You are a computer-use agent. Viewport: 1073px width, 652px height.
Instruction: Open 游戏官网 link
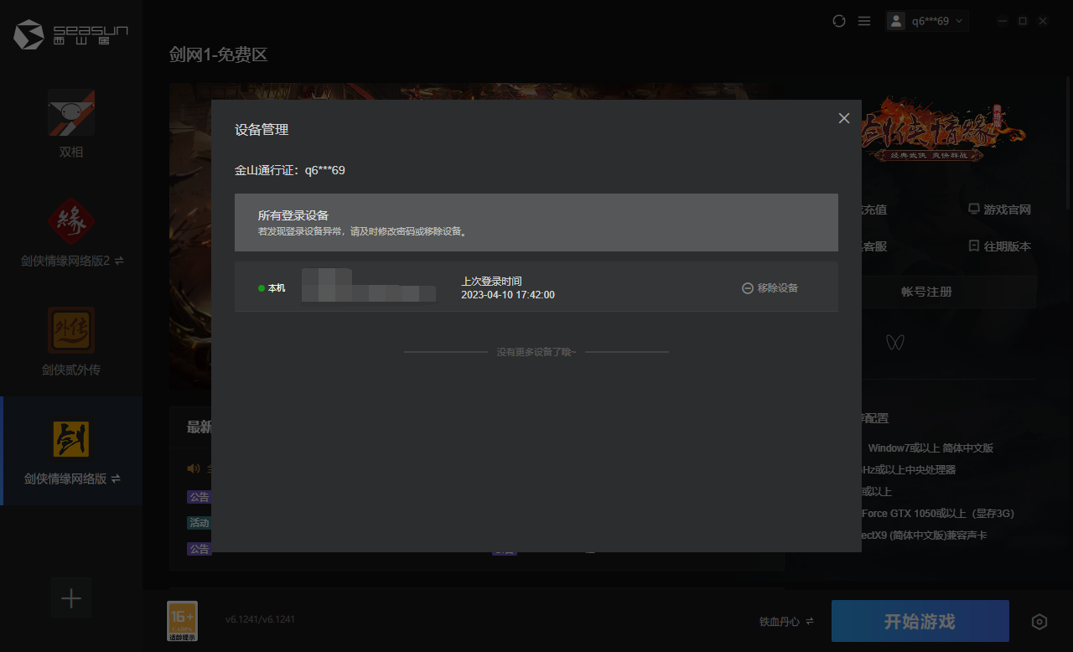[999, 210]
